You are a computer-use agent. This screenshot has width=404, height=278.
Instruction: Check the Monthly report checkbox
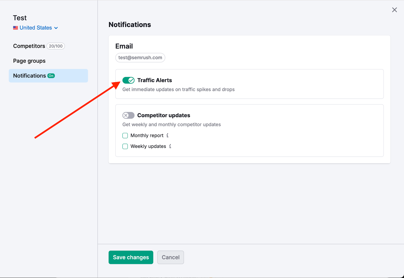point(125,135)
